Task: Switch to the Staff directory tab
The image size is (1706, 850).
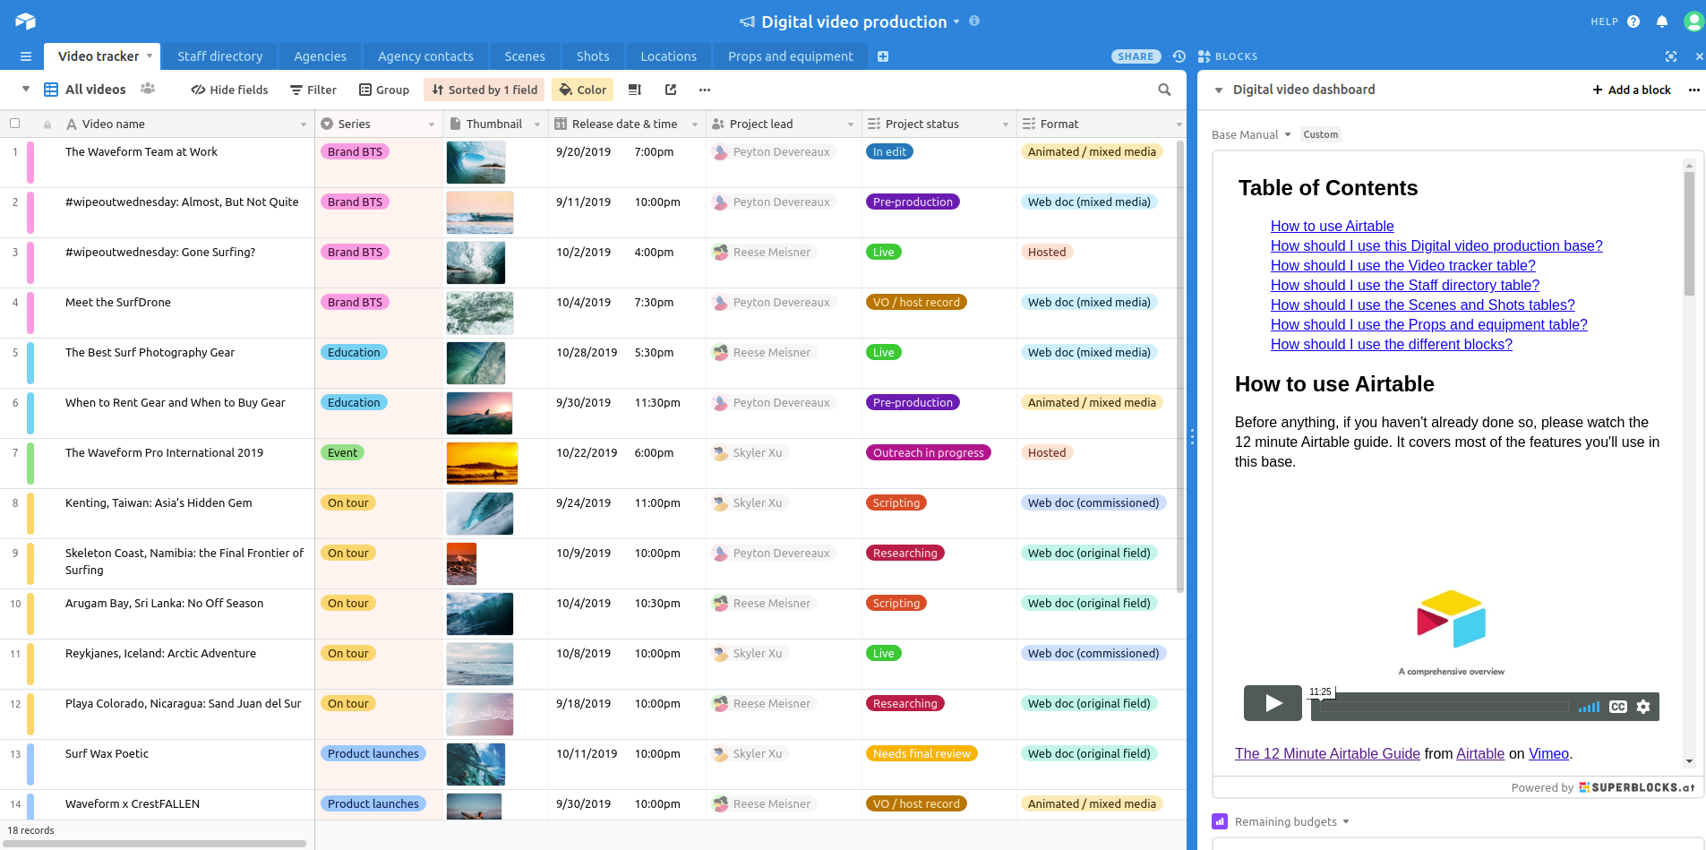Action: pos(219,56)
